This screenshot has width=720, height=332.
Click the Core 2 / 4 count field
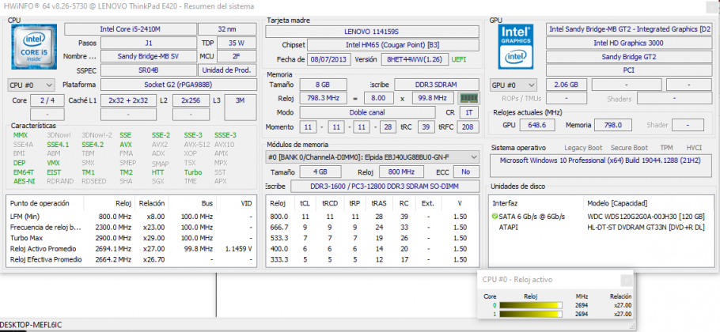tap(47, 100)
